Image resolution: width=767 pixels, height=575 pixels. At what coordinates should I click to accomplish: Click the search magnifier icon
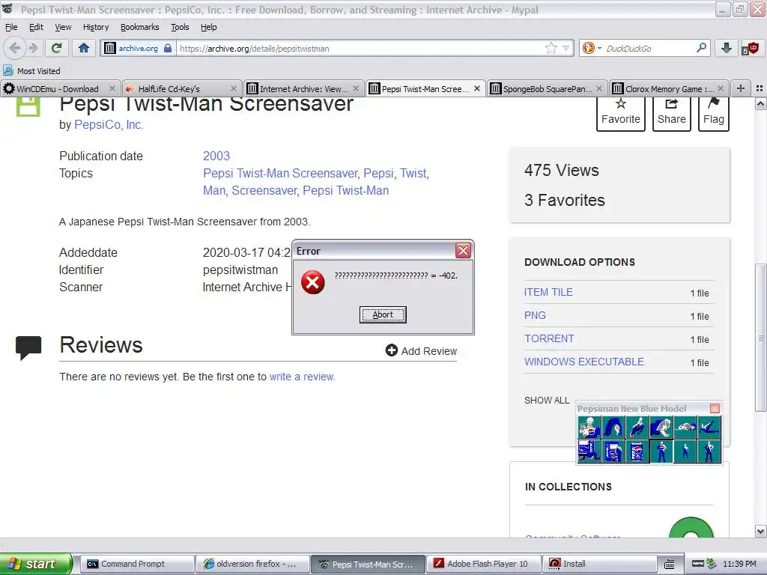701,48
